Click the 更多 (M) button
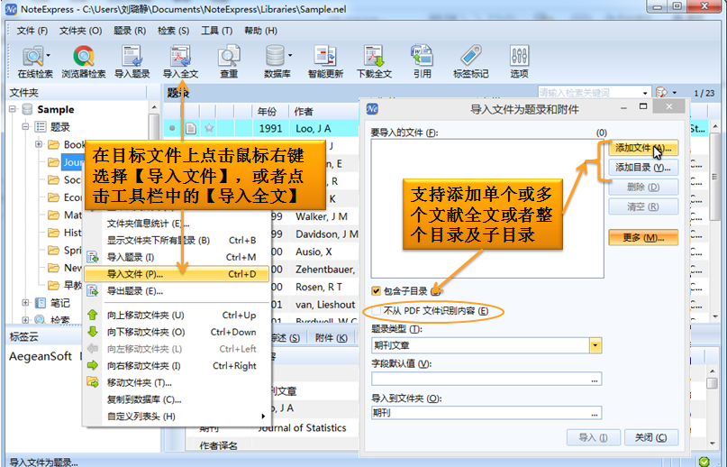The height and width of the screenshot is (467, 727). point(643,238)
